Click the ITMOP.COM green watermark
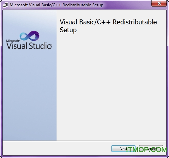Image resolution: width=169 pixels, height=158 pixels. [146, 150]
